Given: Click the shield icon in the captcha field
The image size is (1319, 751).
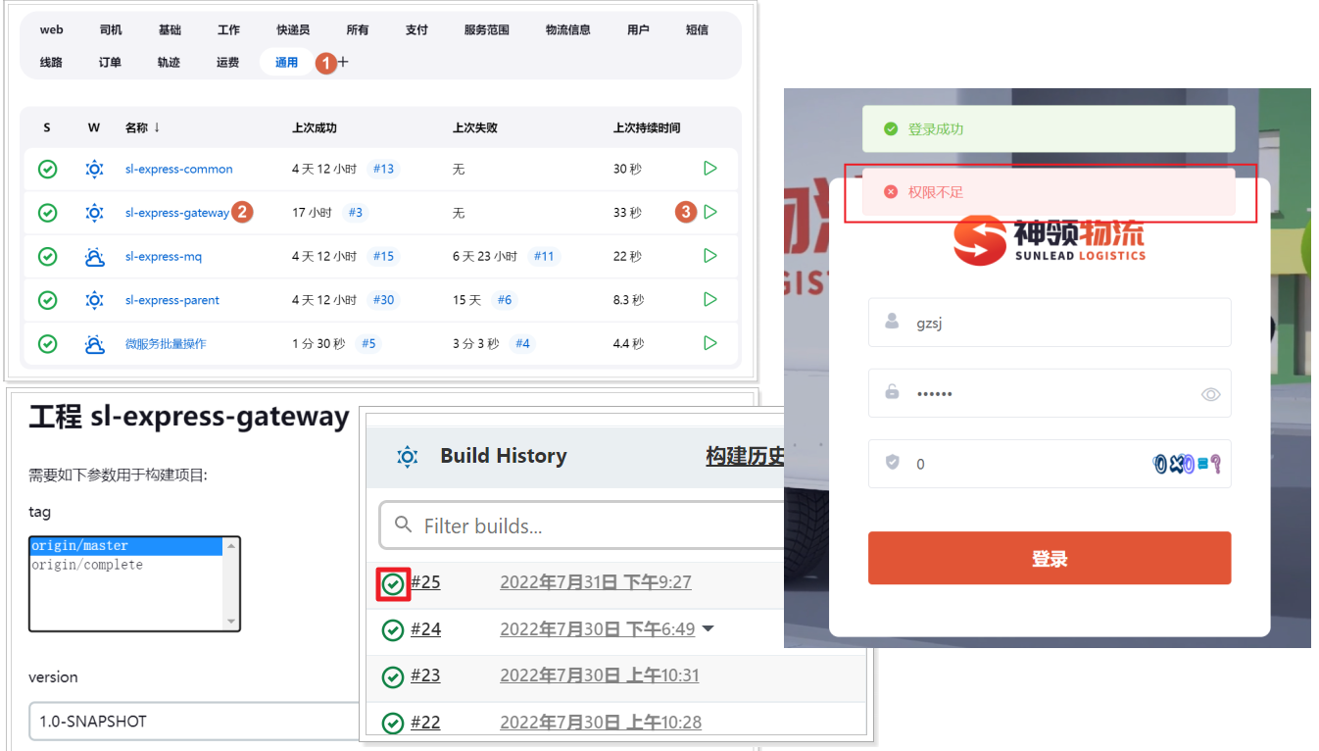Looking at the screenshot, I should (892, 463).
